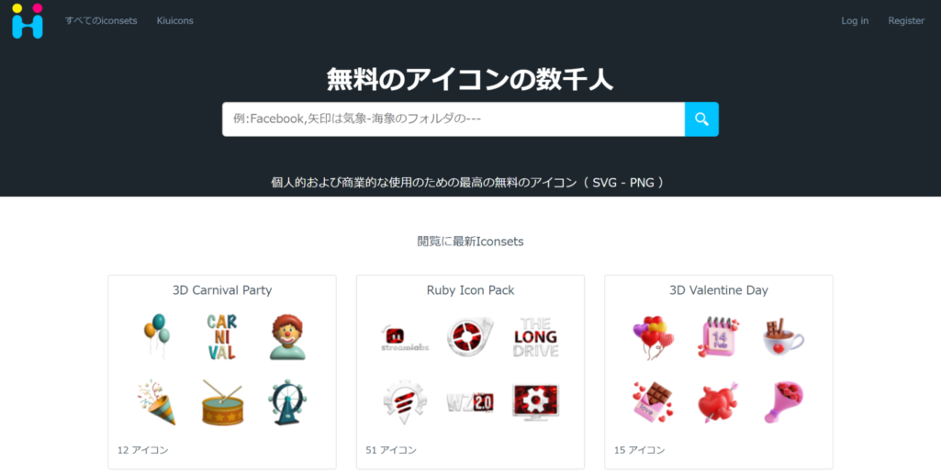Open the Register link
This screenshot has width=941, height=474.
906,21
